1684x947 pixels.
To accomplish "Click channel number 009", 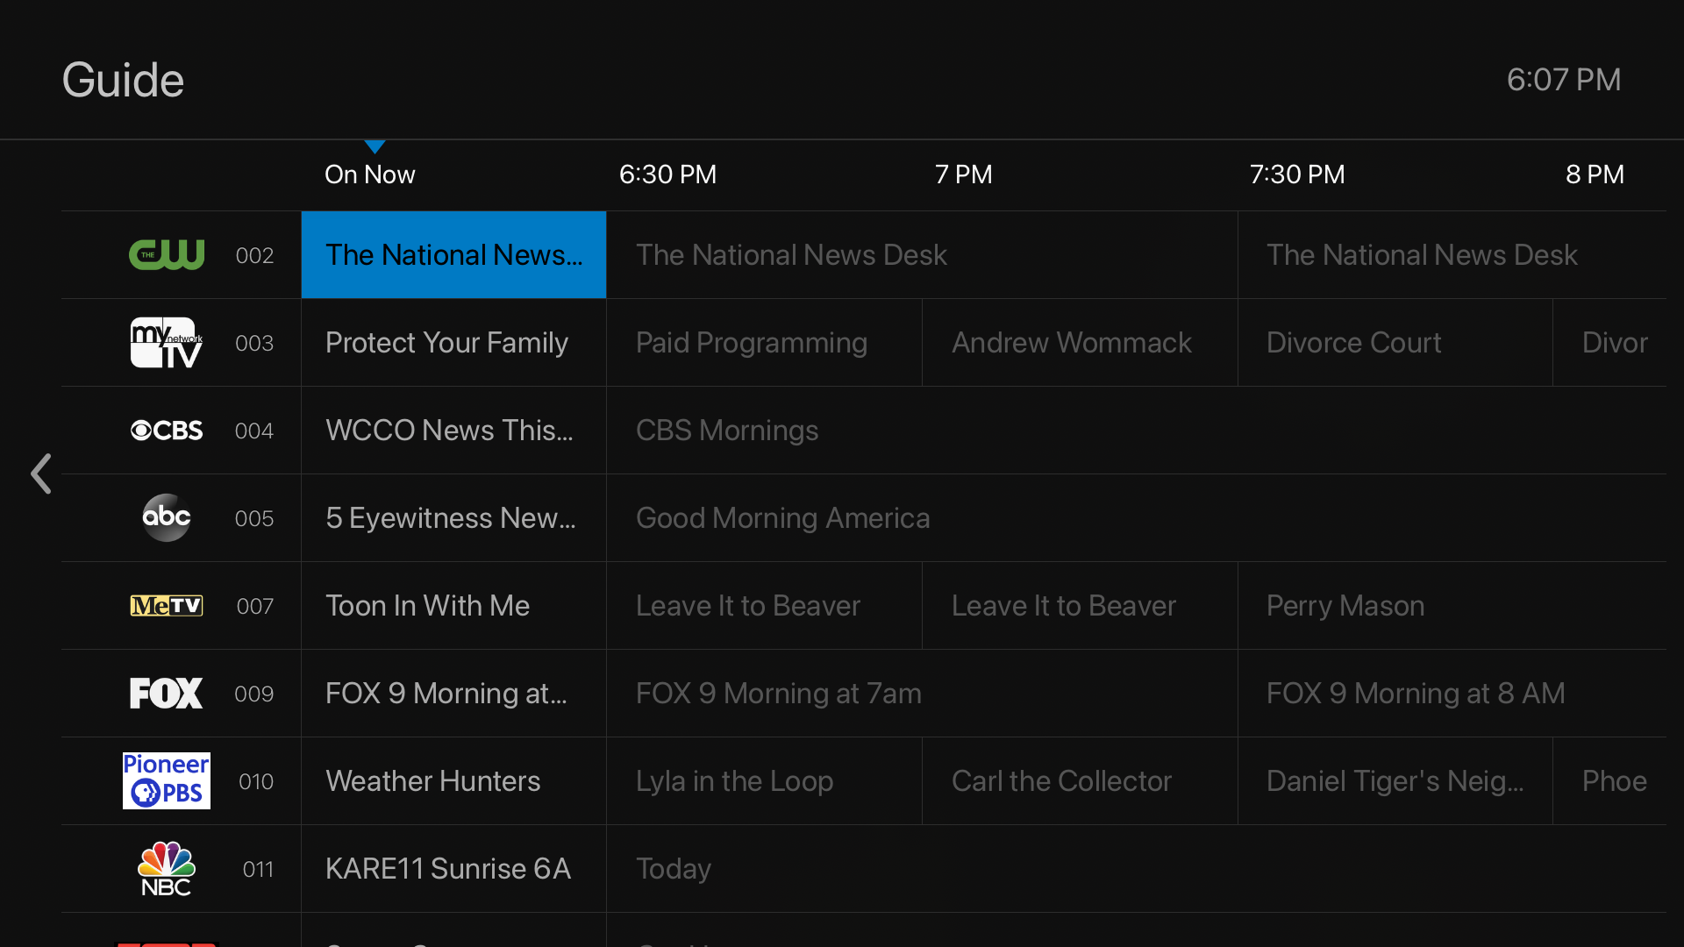I will point(254,694).
